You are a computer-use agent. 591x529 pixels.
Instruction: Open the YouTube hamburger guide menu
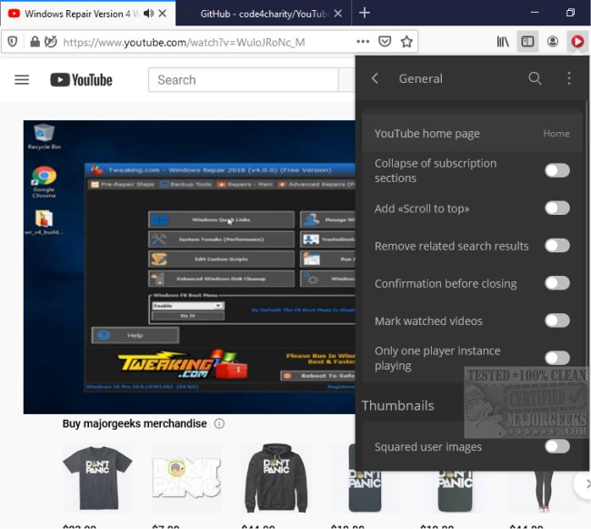coord(22,79)
